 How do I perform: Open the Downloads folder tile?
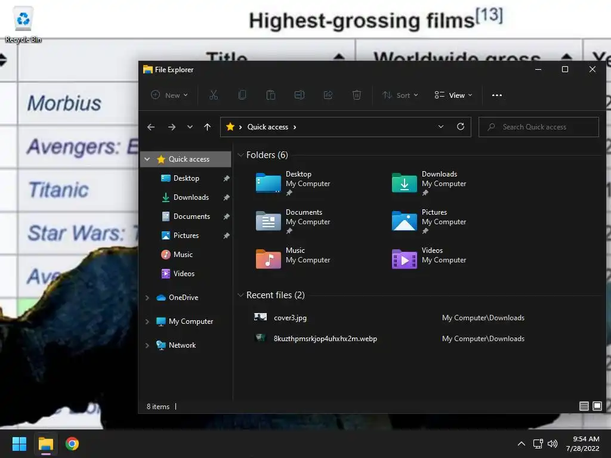point(429,183)
